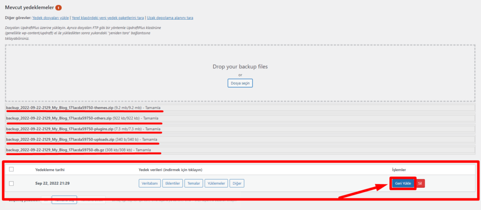Download the 'Eklentiler' plugins backup
Image resolution: width=481 pixels, height=210 pixels.
coord(172,183)
